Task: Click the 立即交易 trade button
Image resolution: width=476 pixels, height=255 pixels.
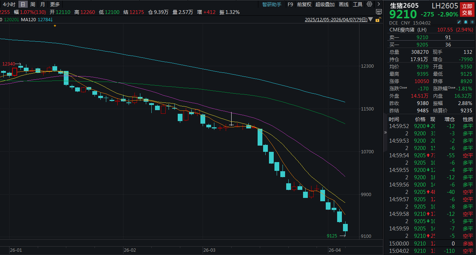Action: click(467, 10)
